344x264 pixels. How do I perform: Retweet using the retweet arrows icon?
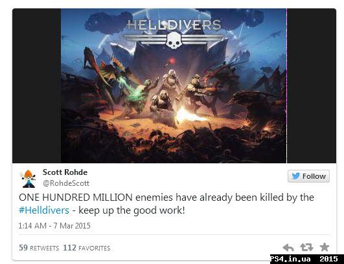(x=306, y=247)
